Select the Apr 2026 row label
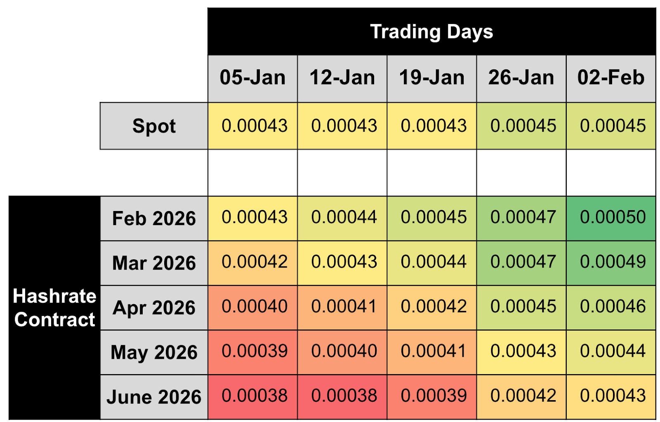 [154, 308]
